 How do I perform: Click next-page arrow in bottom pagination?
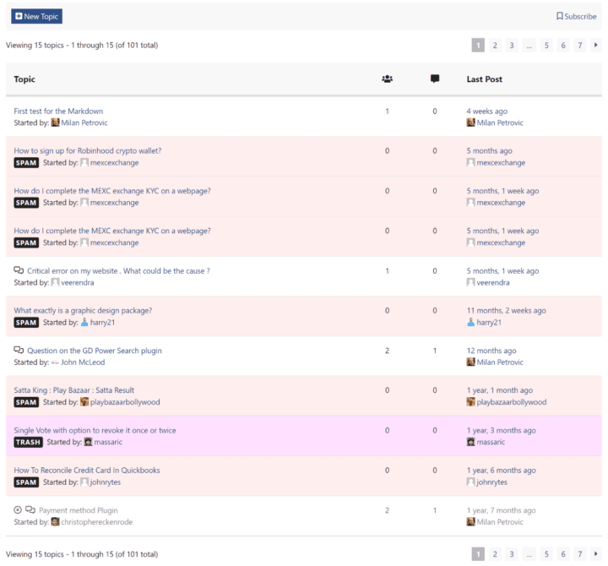click(595, 554)
